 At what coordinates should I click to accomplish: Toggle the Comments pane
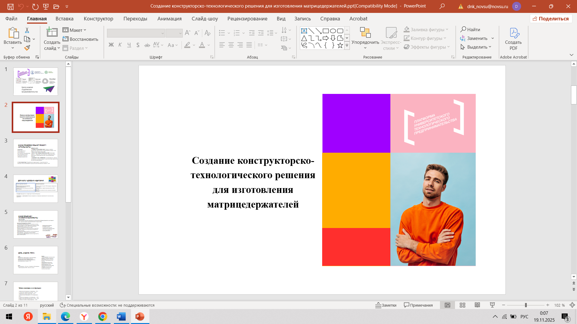(x=418, y=305)
